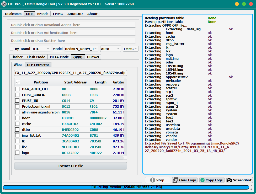256x194 pixels.
Task: Check the DAA_AUTH_FILE partition checkbox
Action: 17,89
